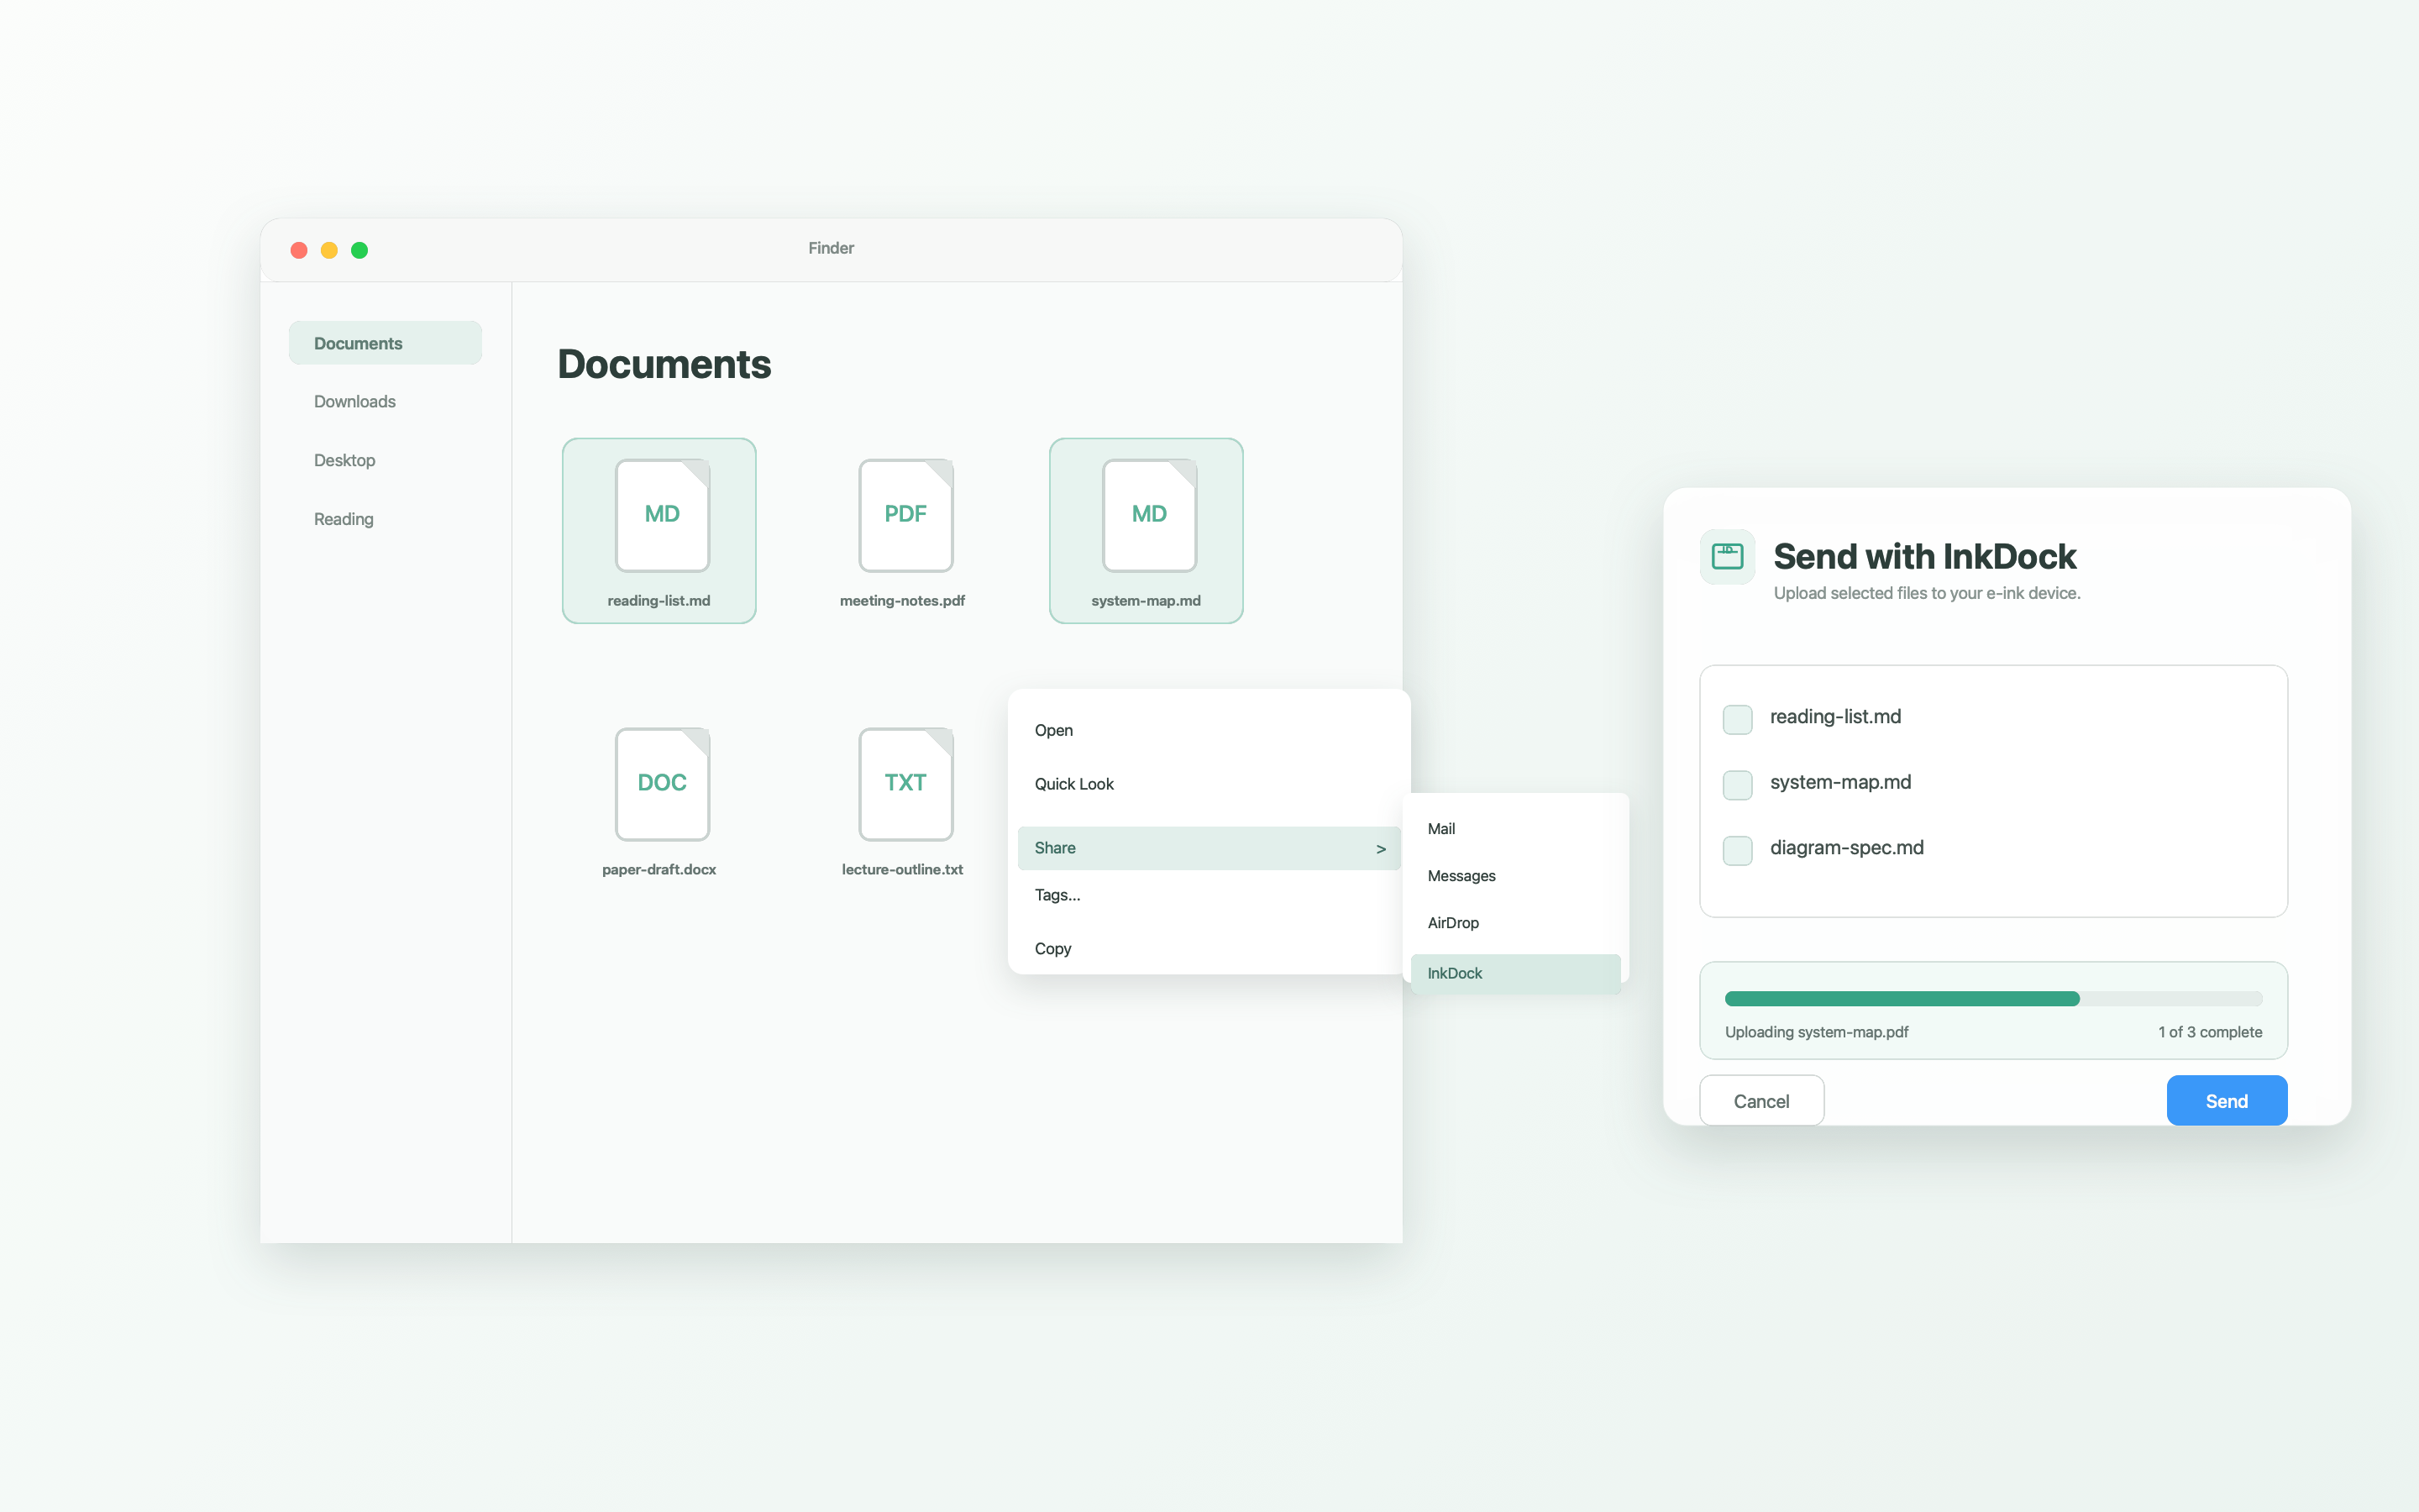Click the diagram-spec.md name in InkDock list
Image resolution: width=2419 pixels, height=1512 pixels.
(1846, 848)
